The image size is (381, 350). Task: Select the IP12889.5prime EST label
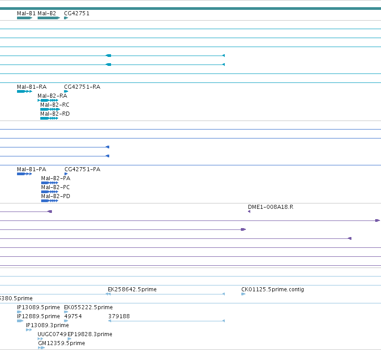click(x=39, y=316)
